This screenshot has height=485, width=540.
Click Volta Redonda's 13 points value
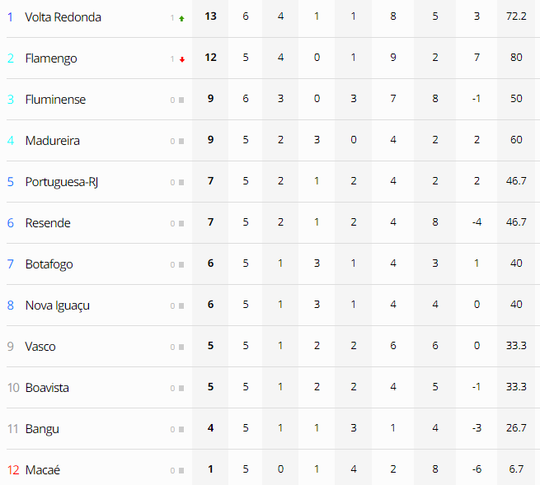click(210, 16)
